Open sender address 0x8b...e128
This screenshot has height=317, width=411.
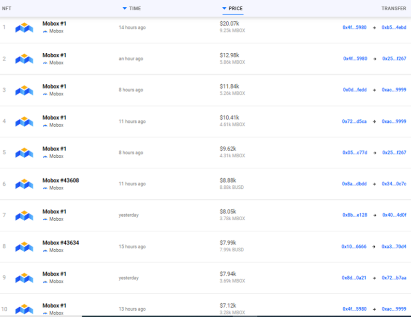pyautogui.click(x=354, y=215)
